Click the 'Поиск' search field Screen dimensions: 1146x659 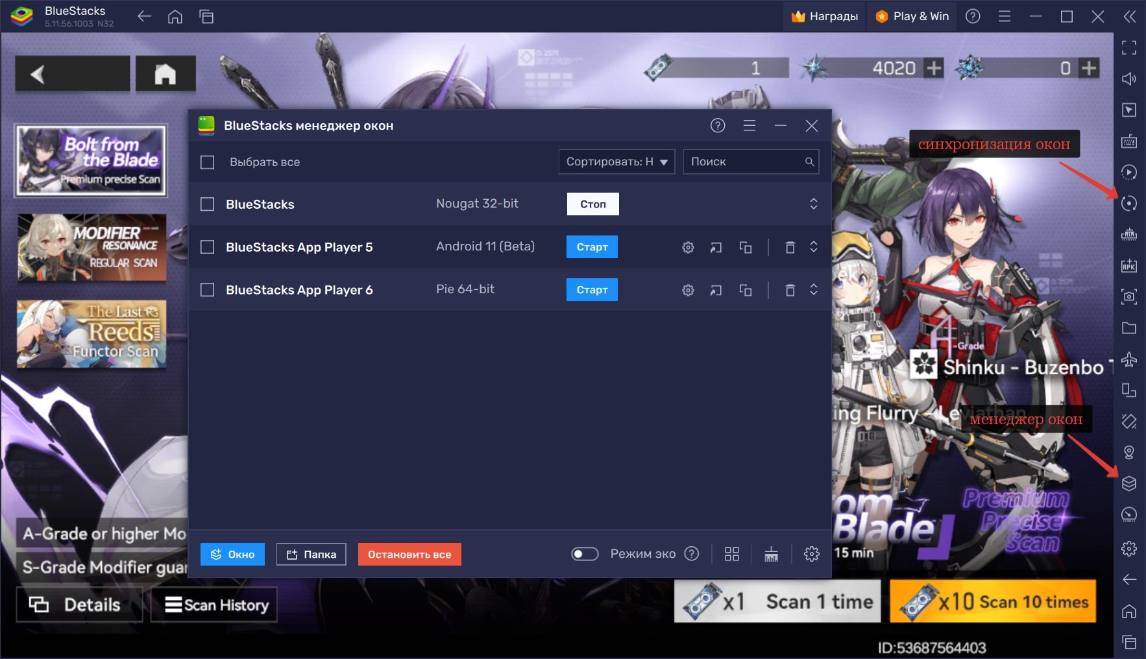[751, 162]
